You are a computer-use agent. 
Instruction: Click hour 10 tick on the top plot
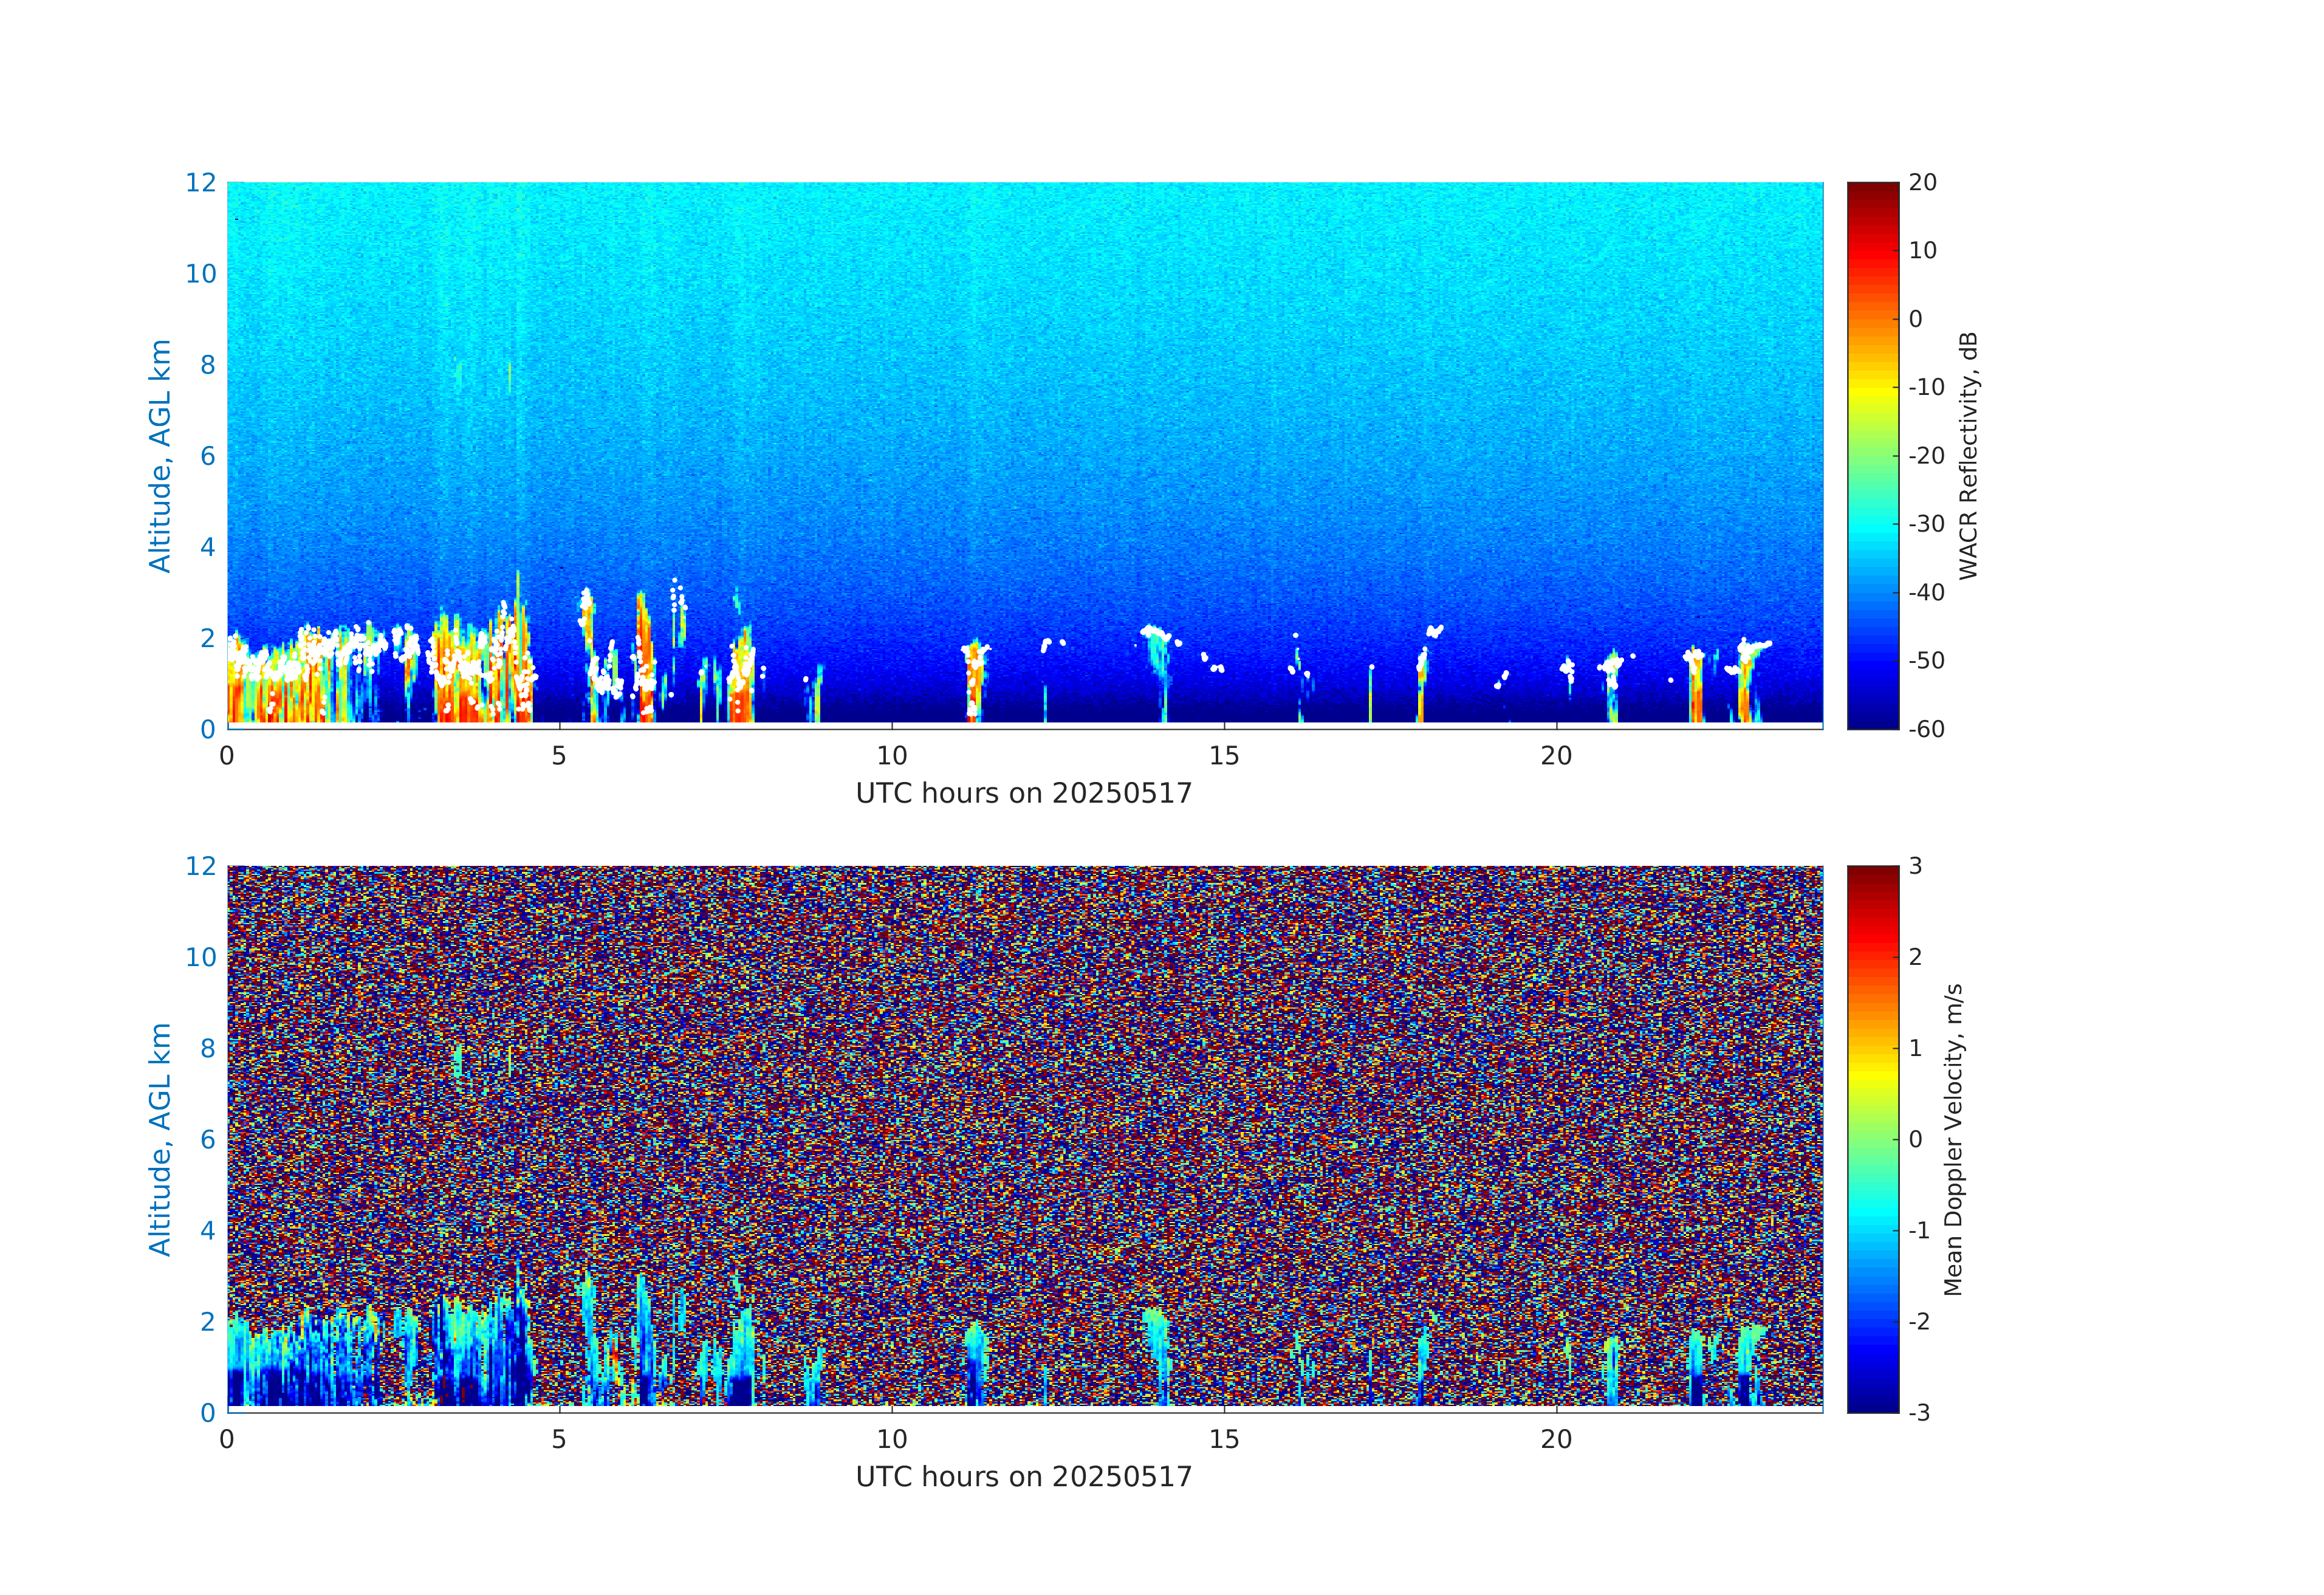pos(892,756)
